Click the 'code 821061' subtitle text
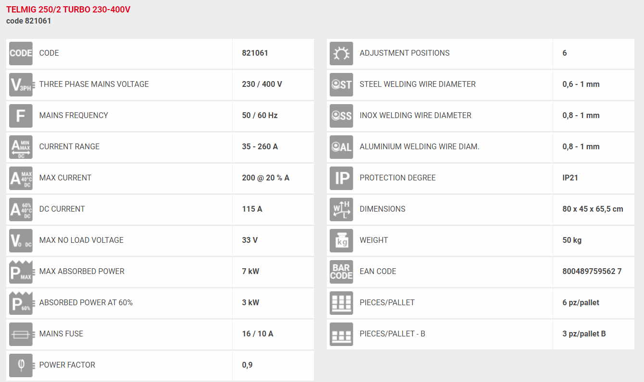This screenshot has width=644, height=382. pyautogui.click(x=29, y=21)
